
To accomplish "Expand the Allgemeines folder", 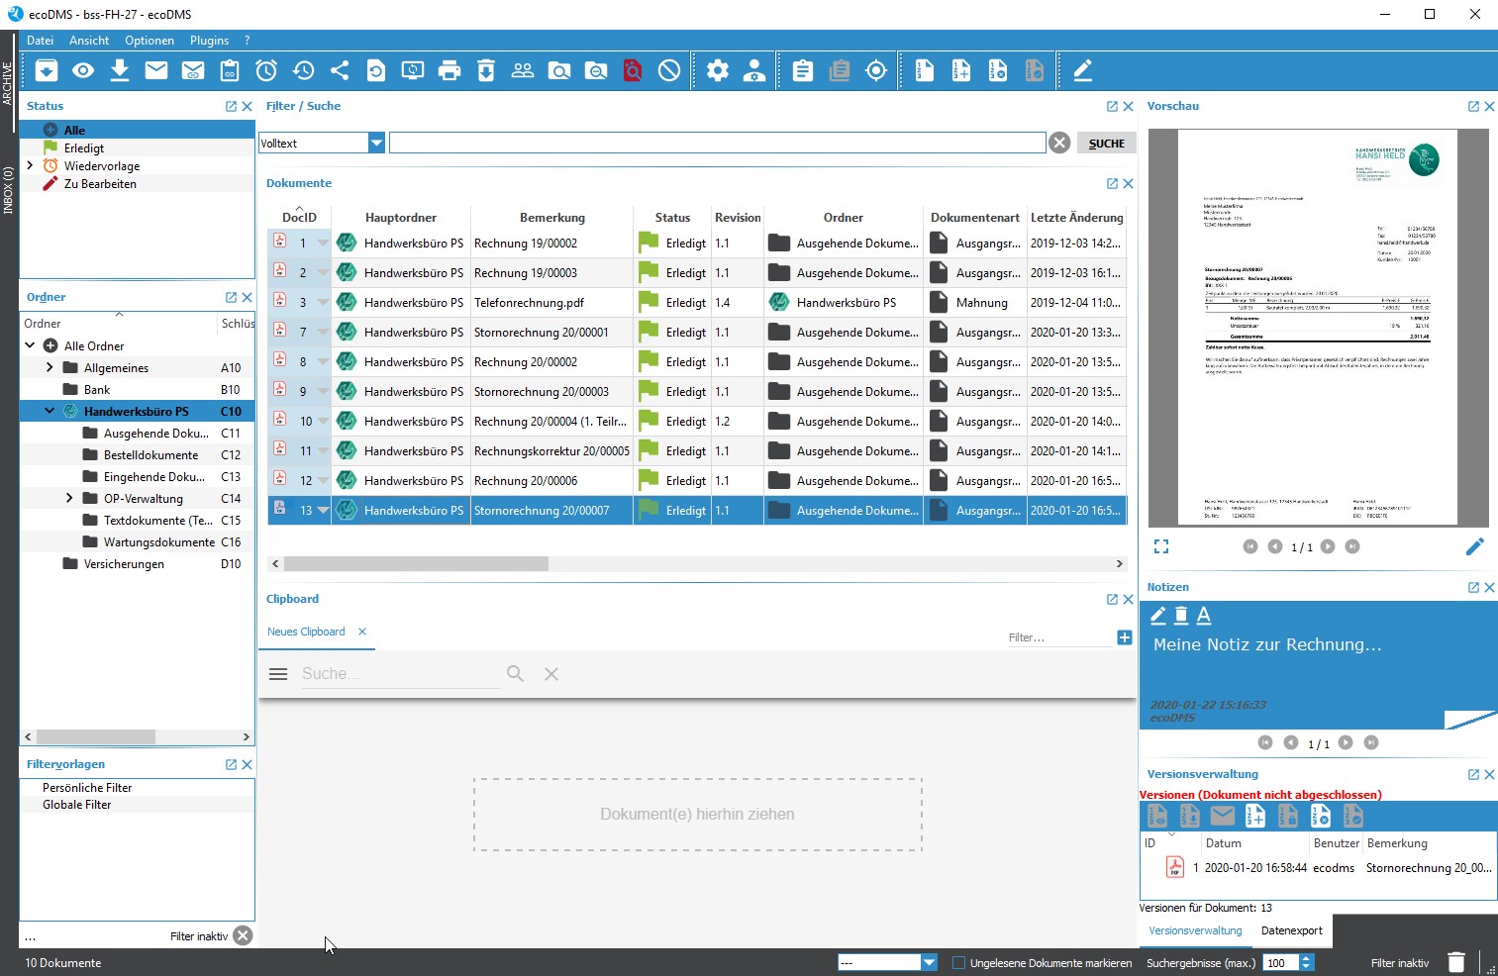I will click(x=50, y=367).
